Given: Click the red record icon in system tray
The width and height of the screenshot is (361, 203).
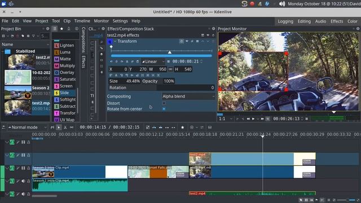Looking at the screenshot, I should pyautogui.click(x=252, y=4).
